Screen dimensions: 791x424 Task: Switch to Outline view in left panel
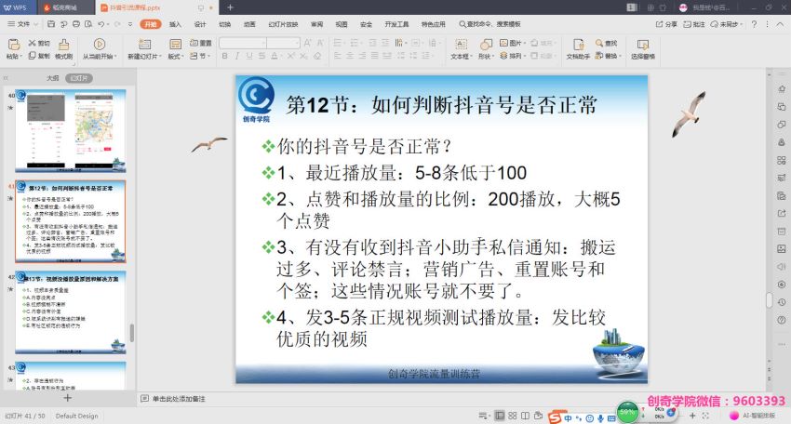(x=52, y=78)
